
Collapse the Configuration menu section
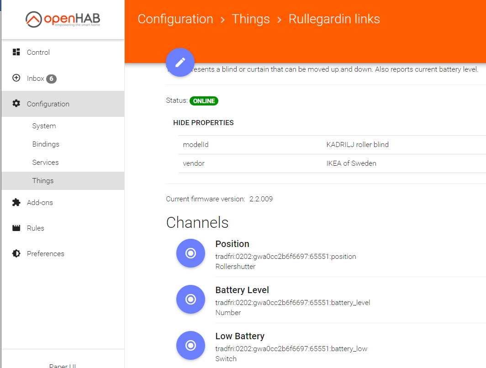click(x=48, y=104)
